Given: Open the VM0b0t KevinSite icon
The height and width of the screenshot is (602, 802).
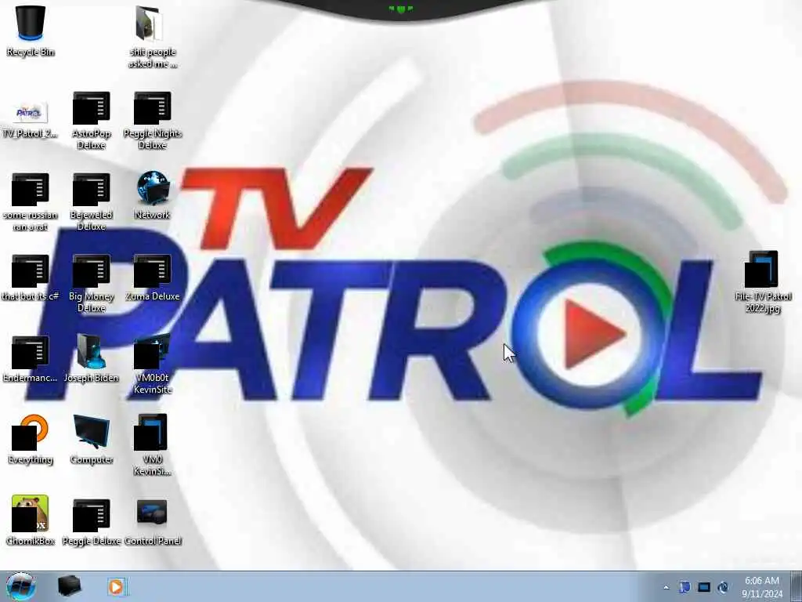Looking at the screenshot, I should click(x=153, y=364).
